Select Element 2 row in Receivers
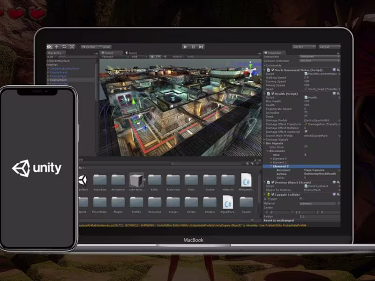375x281 pixels. 301,166
